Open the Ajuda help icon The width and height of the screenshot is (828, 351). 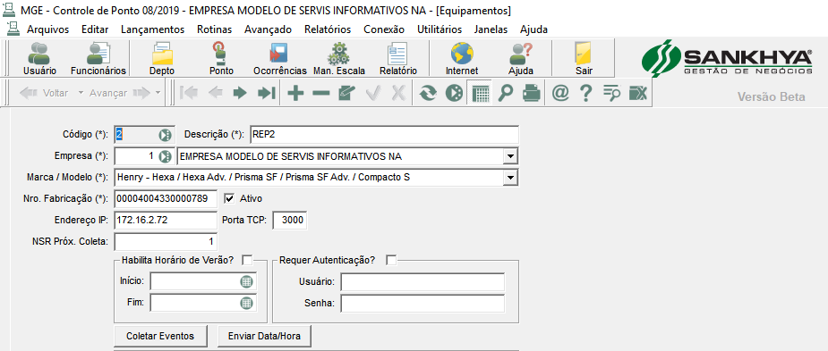coord(521,58)
